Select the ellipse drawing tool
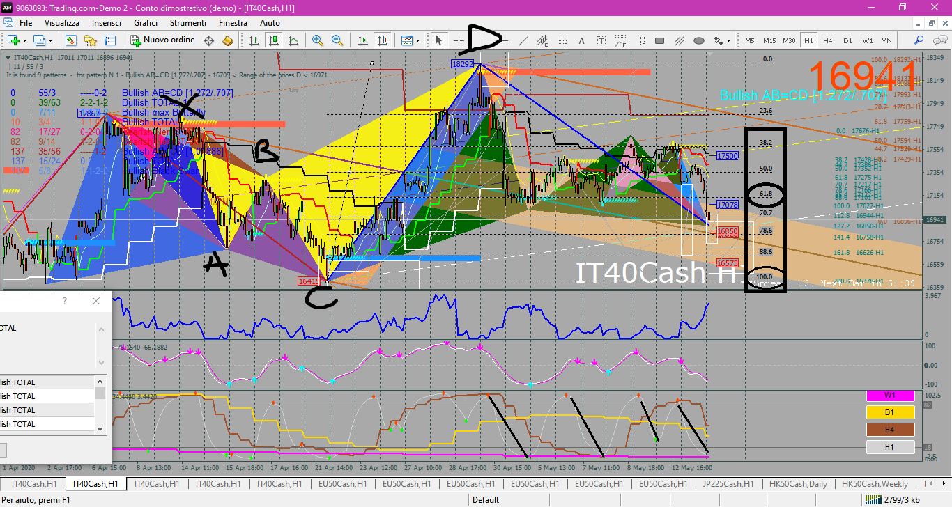This screenshot has width=952, height=507. click(699, 40)
